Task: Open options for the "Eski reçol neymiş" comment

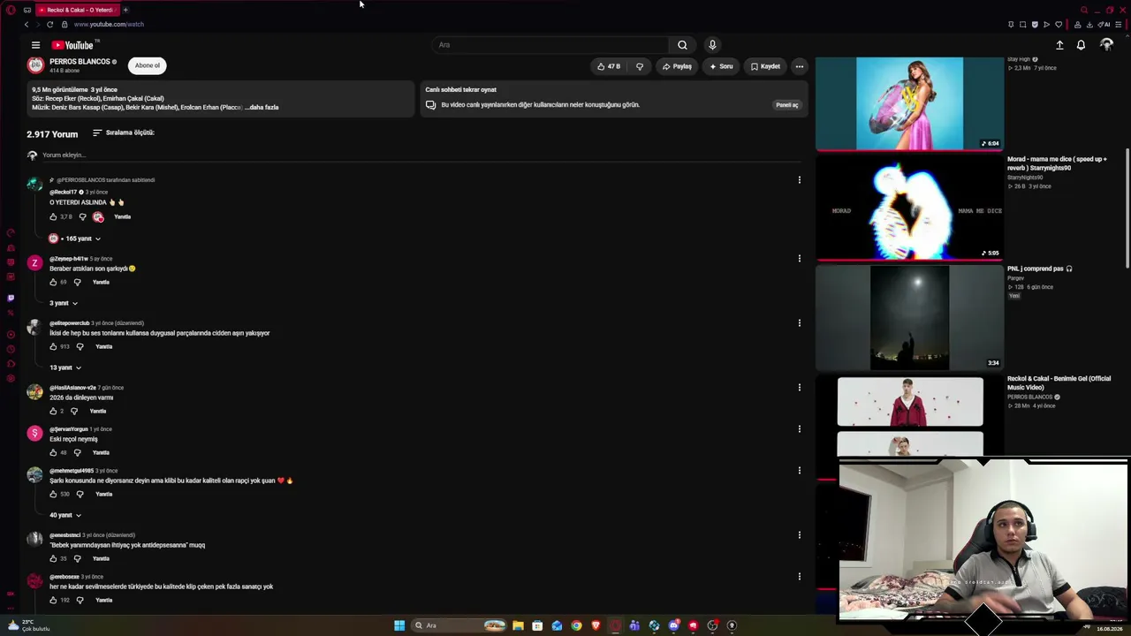Action: (x=800, y=429)
